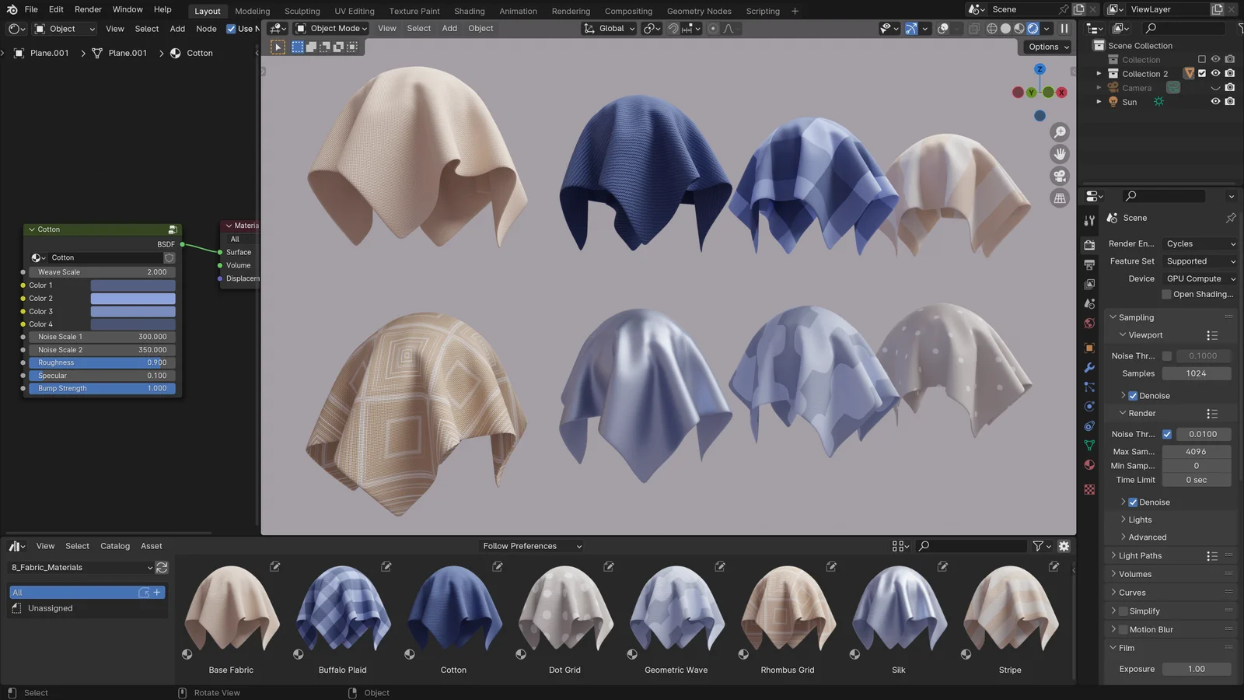This screenshot has width=1244, height=700.
Task: Select the Unassigned catalog entry
Action: [50, 607]
